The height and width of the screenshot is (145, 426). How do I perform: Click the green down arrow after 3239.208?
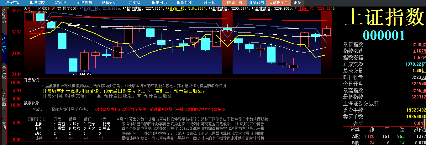pyautogui.click(x=291, y=8)
